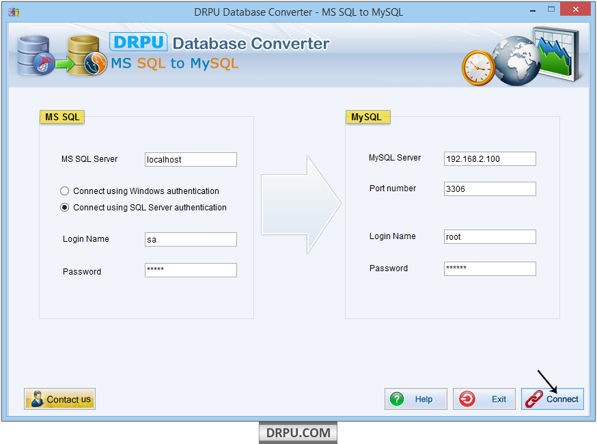
Task: Click the 'MS SQL to MySQL' banner subtitle
Action: coord(175,64)
